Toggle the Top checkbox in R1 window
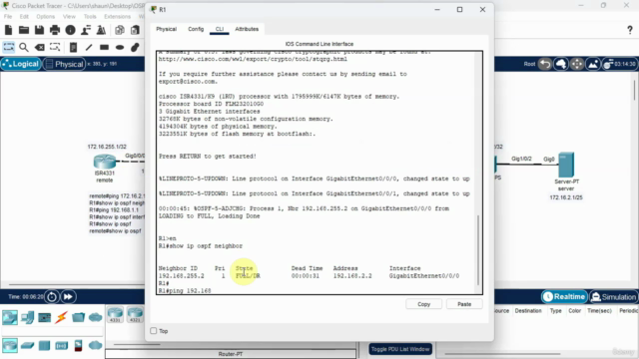The height and width of the screenshot is (359, 639). (x=154, y=331)
